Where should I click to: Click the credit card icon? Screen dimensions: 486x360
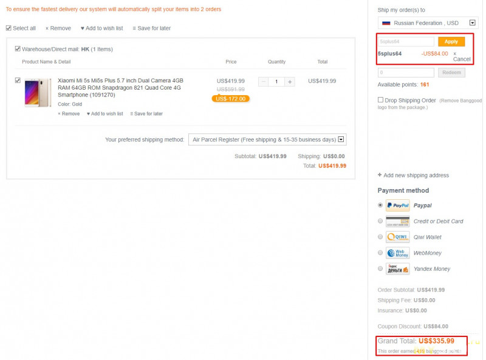tap(398, 221)
